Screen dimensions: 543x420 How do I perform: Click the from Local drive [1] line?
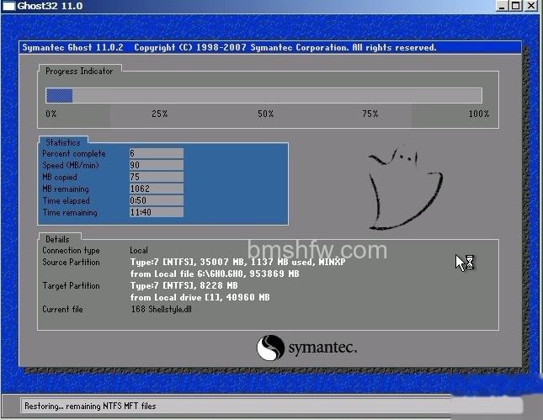200,297
